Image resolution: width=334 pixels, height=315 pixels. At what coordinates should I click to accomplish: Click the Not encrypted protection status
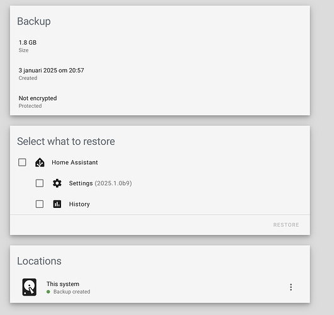[x=38, y=98]
